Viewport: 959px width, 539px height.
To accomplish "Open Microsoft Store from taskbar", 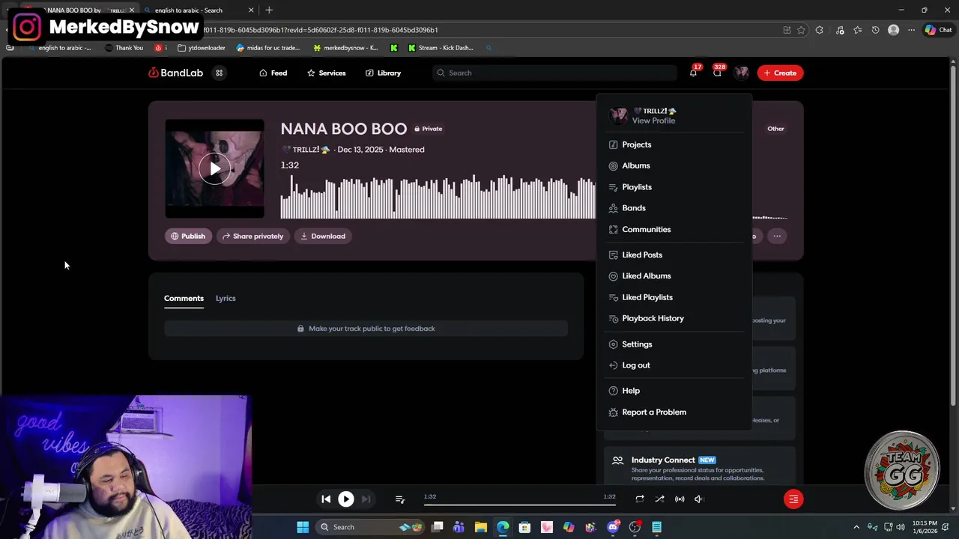I will click(x=524, y=527).
